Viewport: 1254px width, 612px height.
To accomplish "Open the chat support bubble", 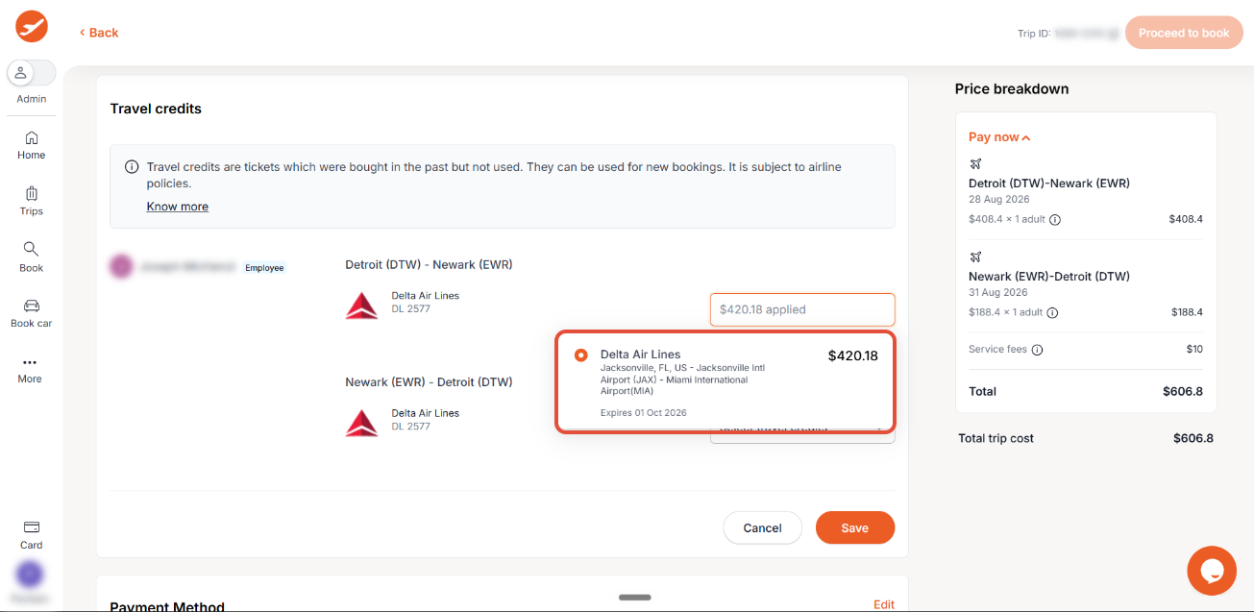I will pos(1212,571).
